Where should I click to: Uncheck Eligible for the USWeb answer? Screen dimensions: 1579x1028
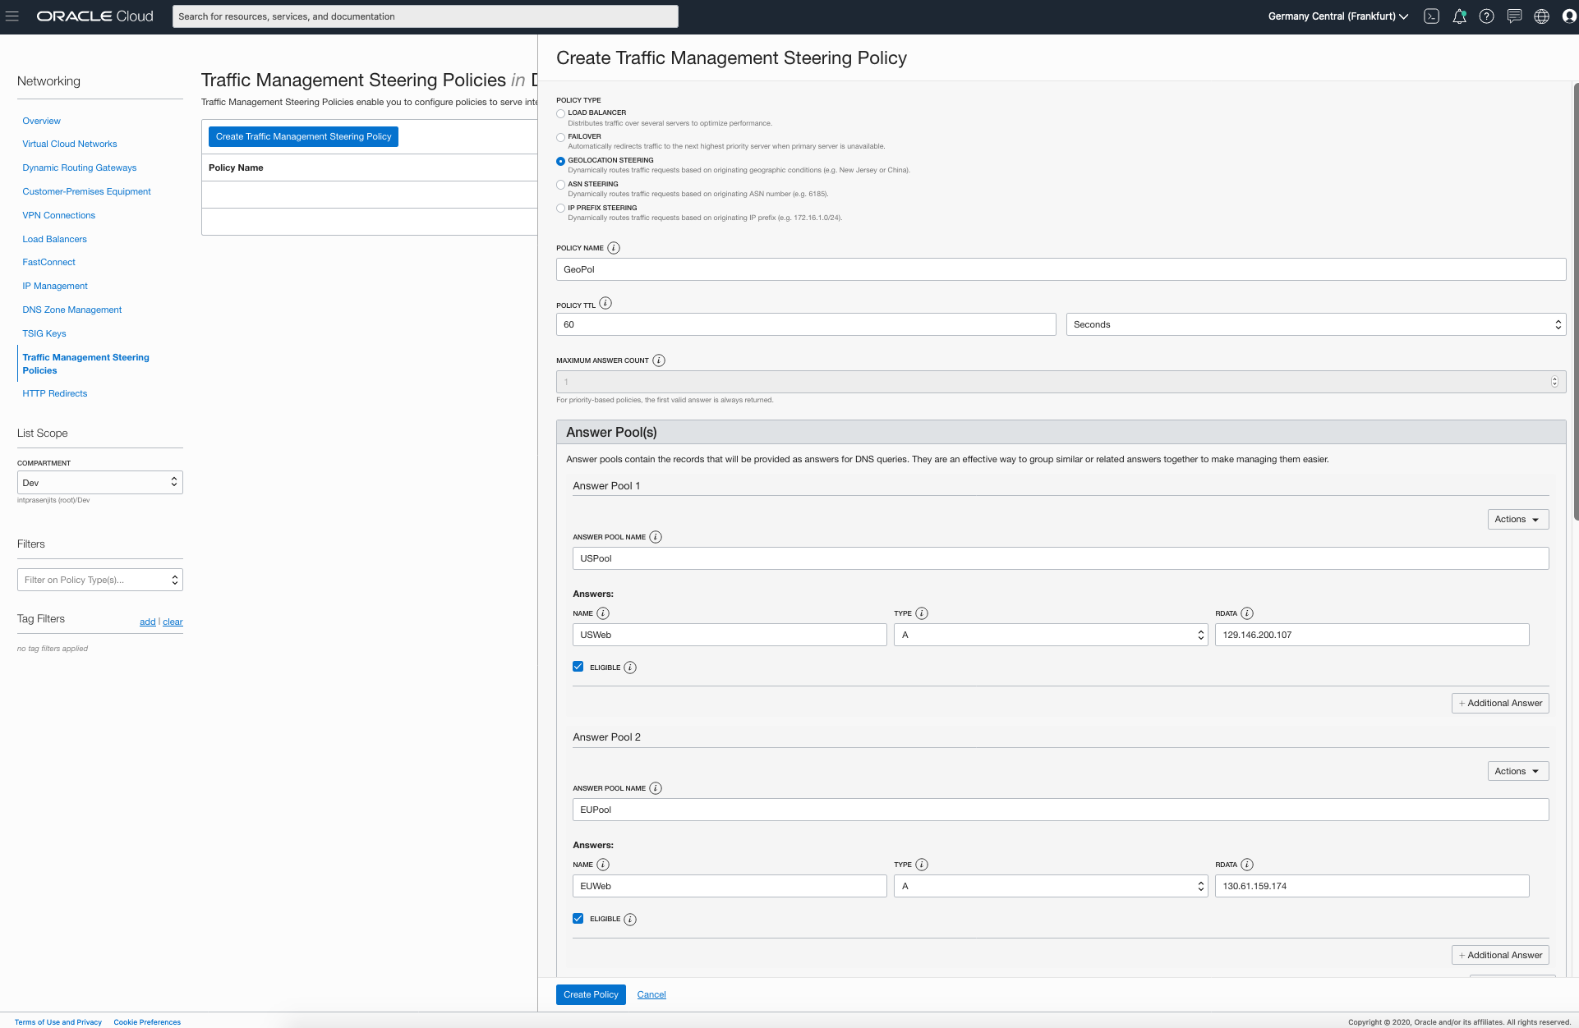(x=578, y=667)
